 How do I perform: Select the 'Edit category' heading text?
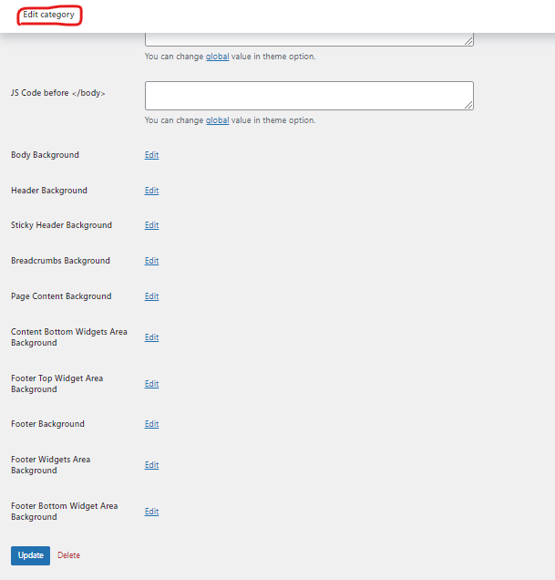49,15
